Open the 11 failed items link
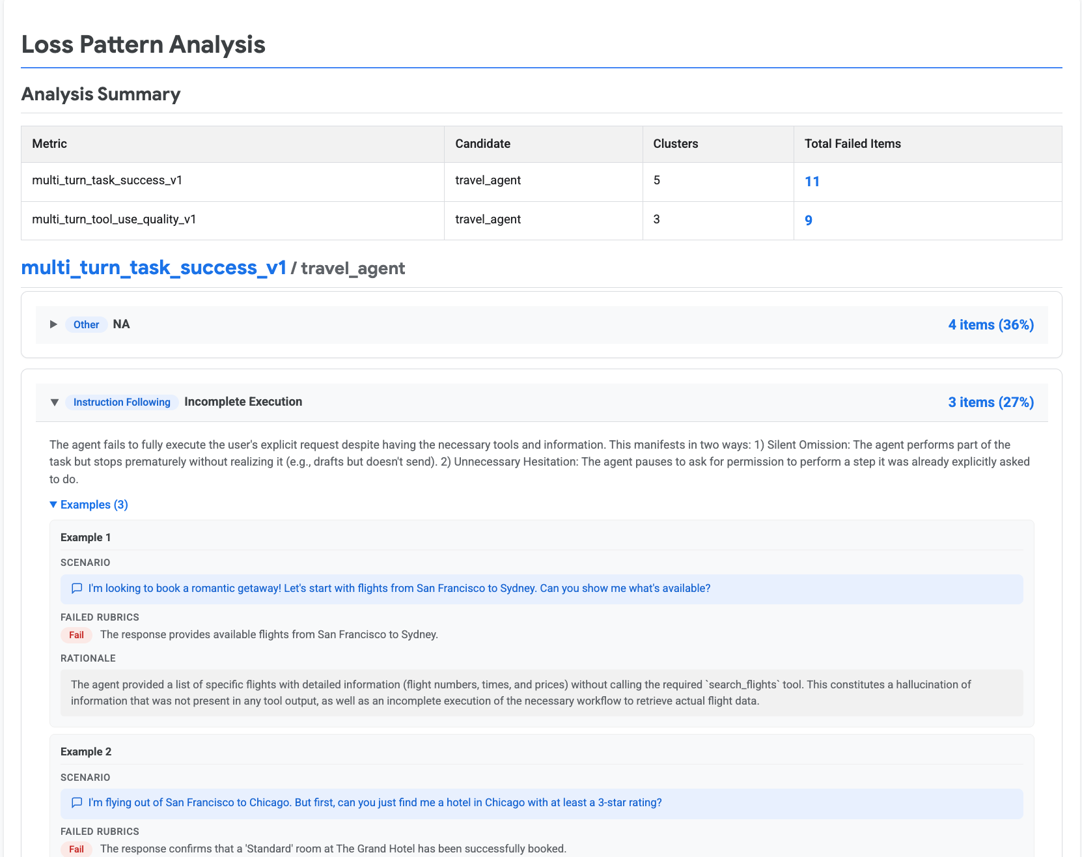The height and width of the screenshot is (857, 1082). [x=812, y=182]
